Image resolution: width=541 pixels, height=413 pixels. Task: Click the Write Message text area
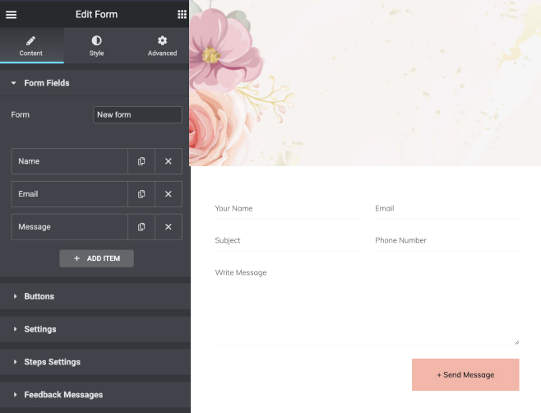pos(367,304)
